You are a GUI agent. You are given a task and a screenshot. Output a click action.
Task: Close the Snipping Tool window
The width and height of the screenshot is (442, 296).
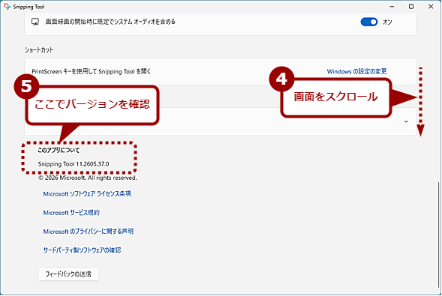coord(431,7)
